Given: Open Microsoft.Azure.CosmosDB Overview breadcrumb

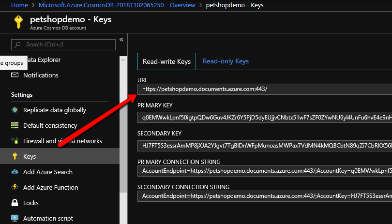Looking at the screenshot, I should 117,5.
